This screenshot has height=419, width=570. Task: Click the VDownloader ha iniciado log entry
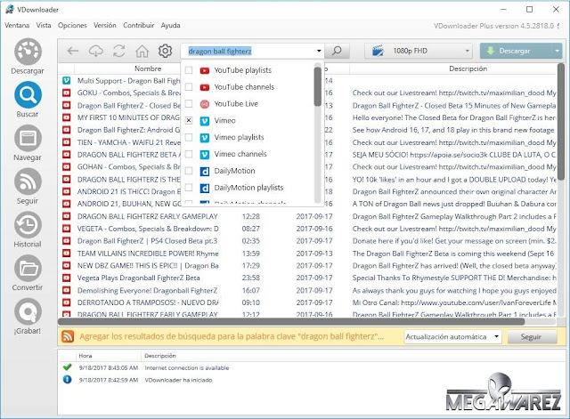click(x=178, y=380)
